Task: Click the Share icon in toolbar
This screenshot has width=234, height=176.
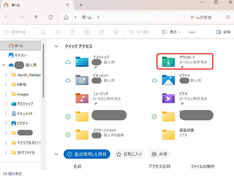Action: tap(101, 32)
